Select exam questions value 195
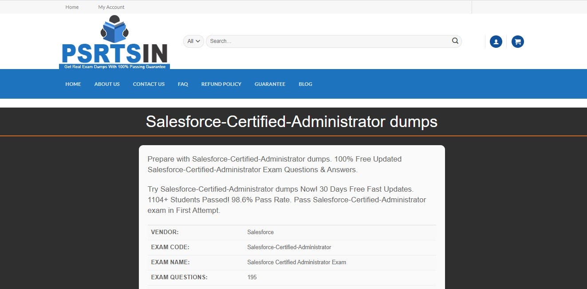This screenshot has width=587, height=289. pos(252,277)
